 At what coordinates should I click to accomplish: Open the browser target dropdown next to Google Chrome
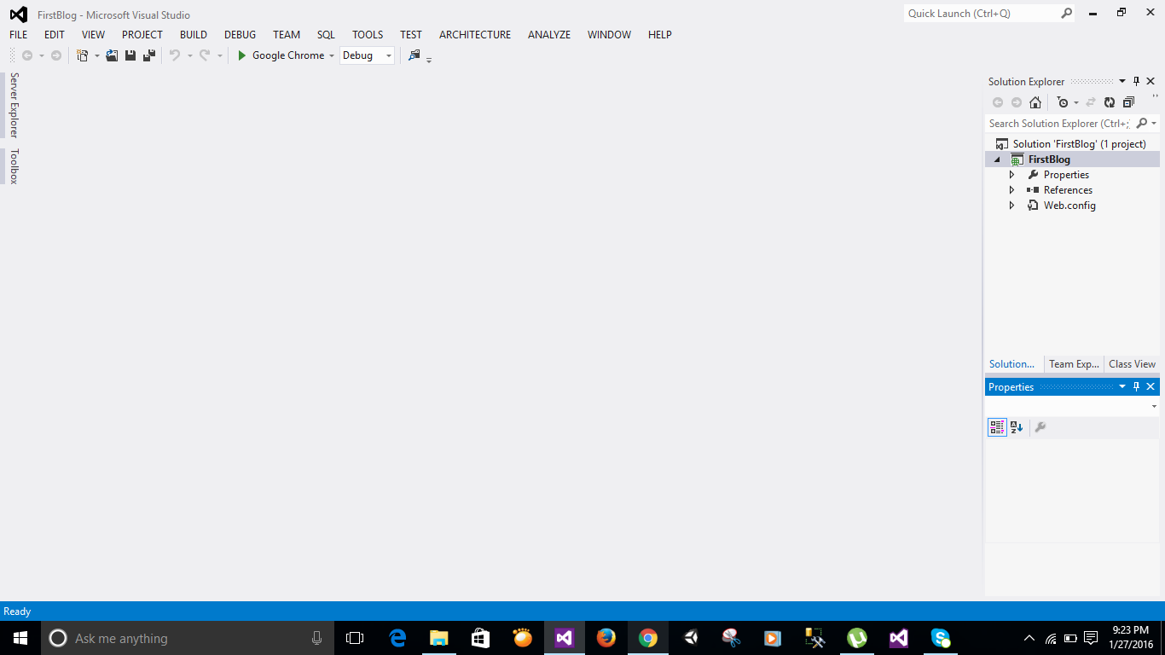pos(332,56)
